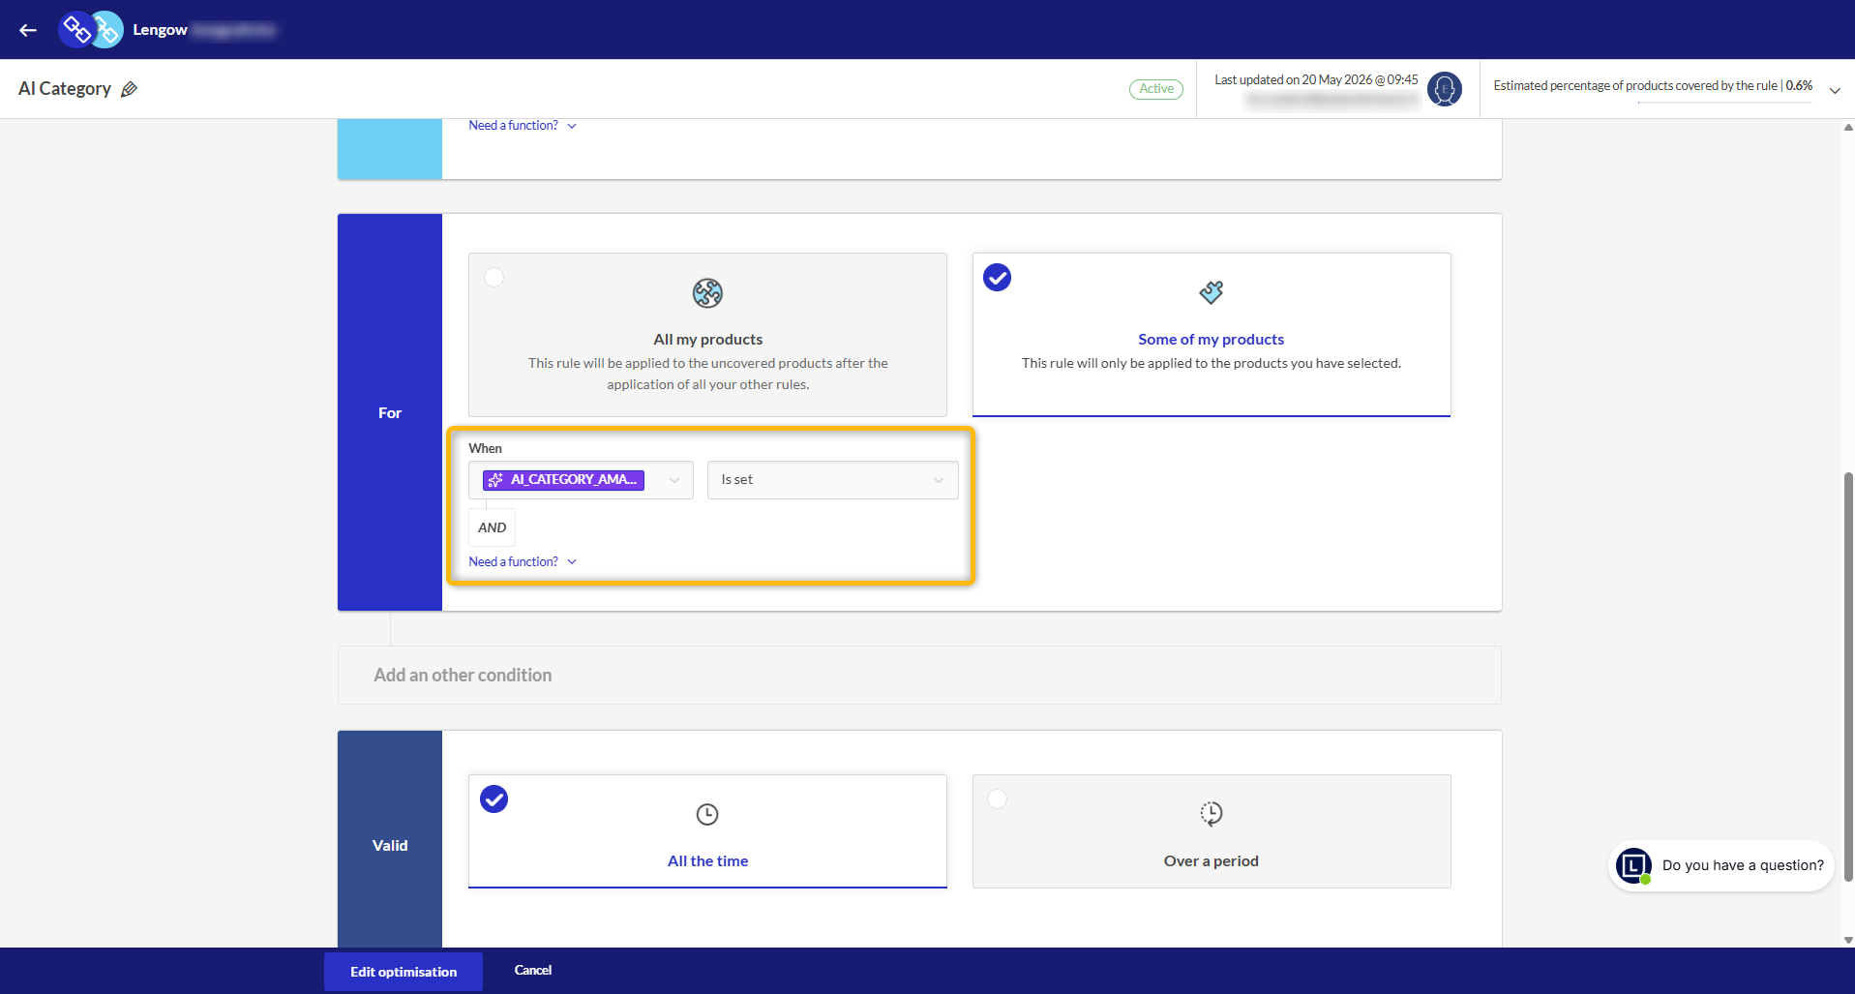Screen dimensions: 1855x994
Task: Toggle the Some of my products checkmark
Action: tap(997, 278)
